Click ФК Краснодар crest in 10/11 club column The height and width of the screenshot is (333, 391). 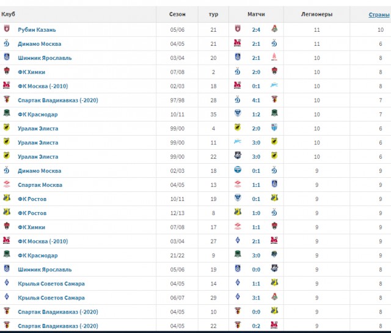pos(7,113)
